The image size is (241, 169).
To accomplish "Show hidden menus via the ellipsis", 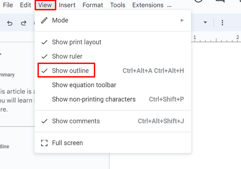I will pos(169,5).
